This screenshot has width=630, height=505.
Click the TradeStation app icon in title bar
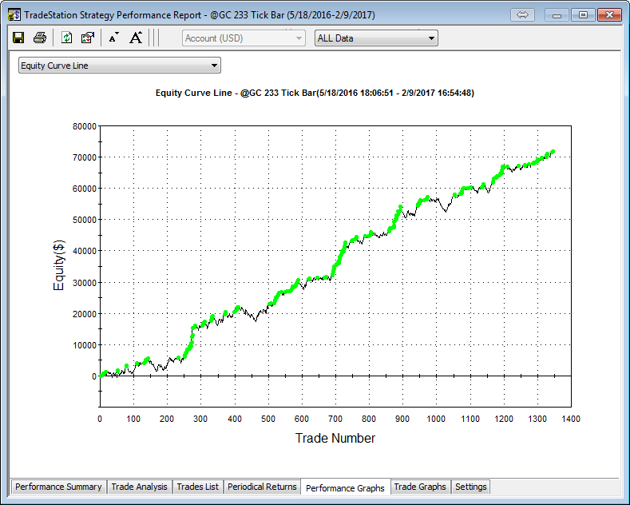pyautogui.click(x=14, y=15)
